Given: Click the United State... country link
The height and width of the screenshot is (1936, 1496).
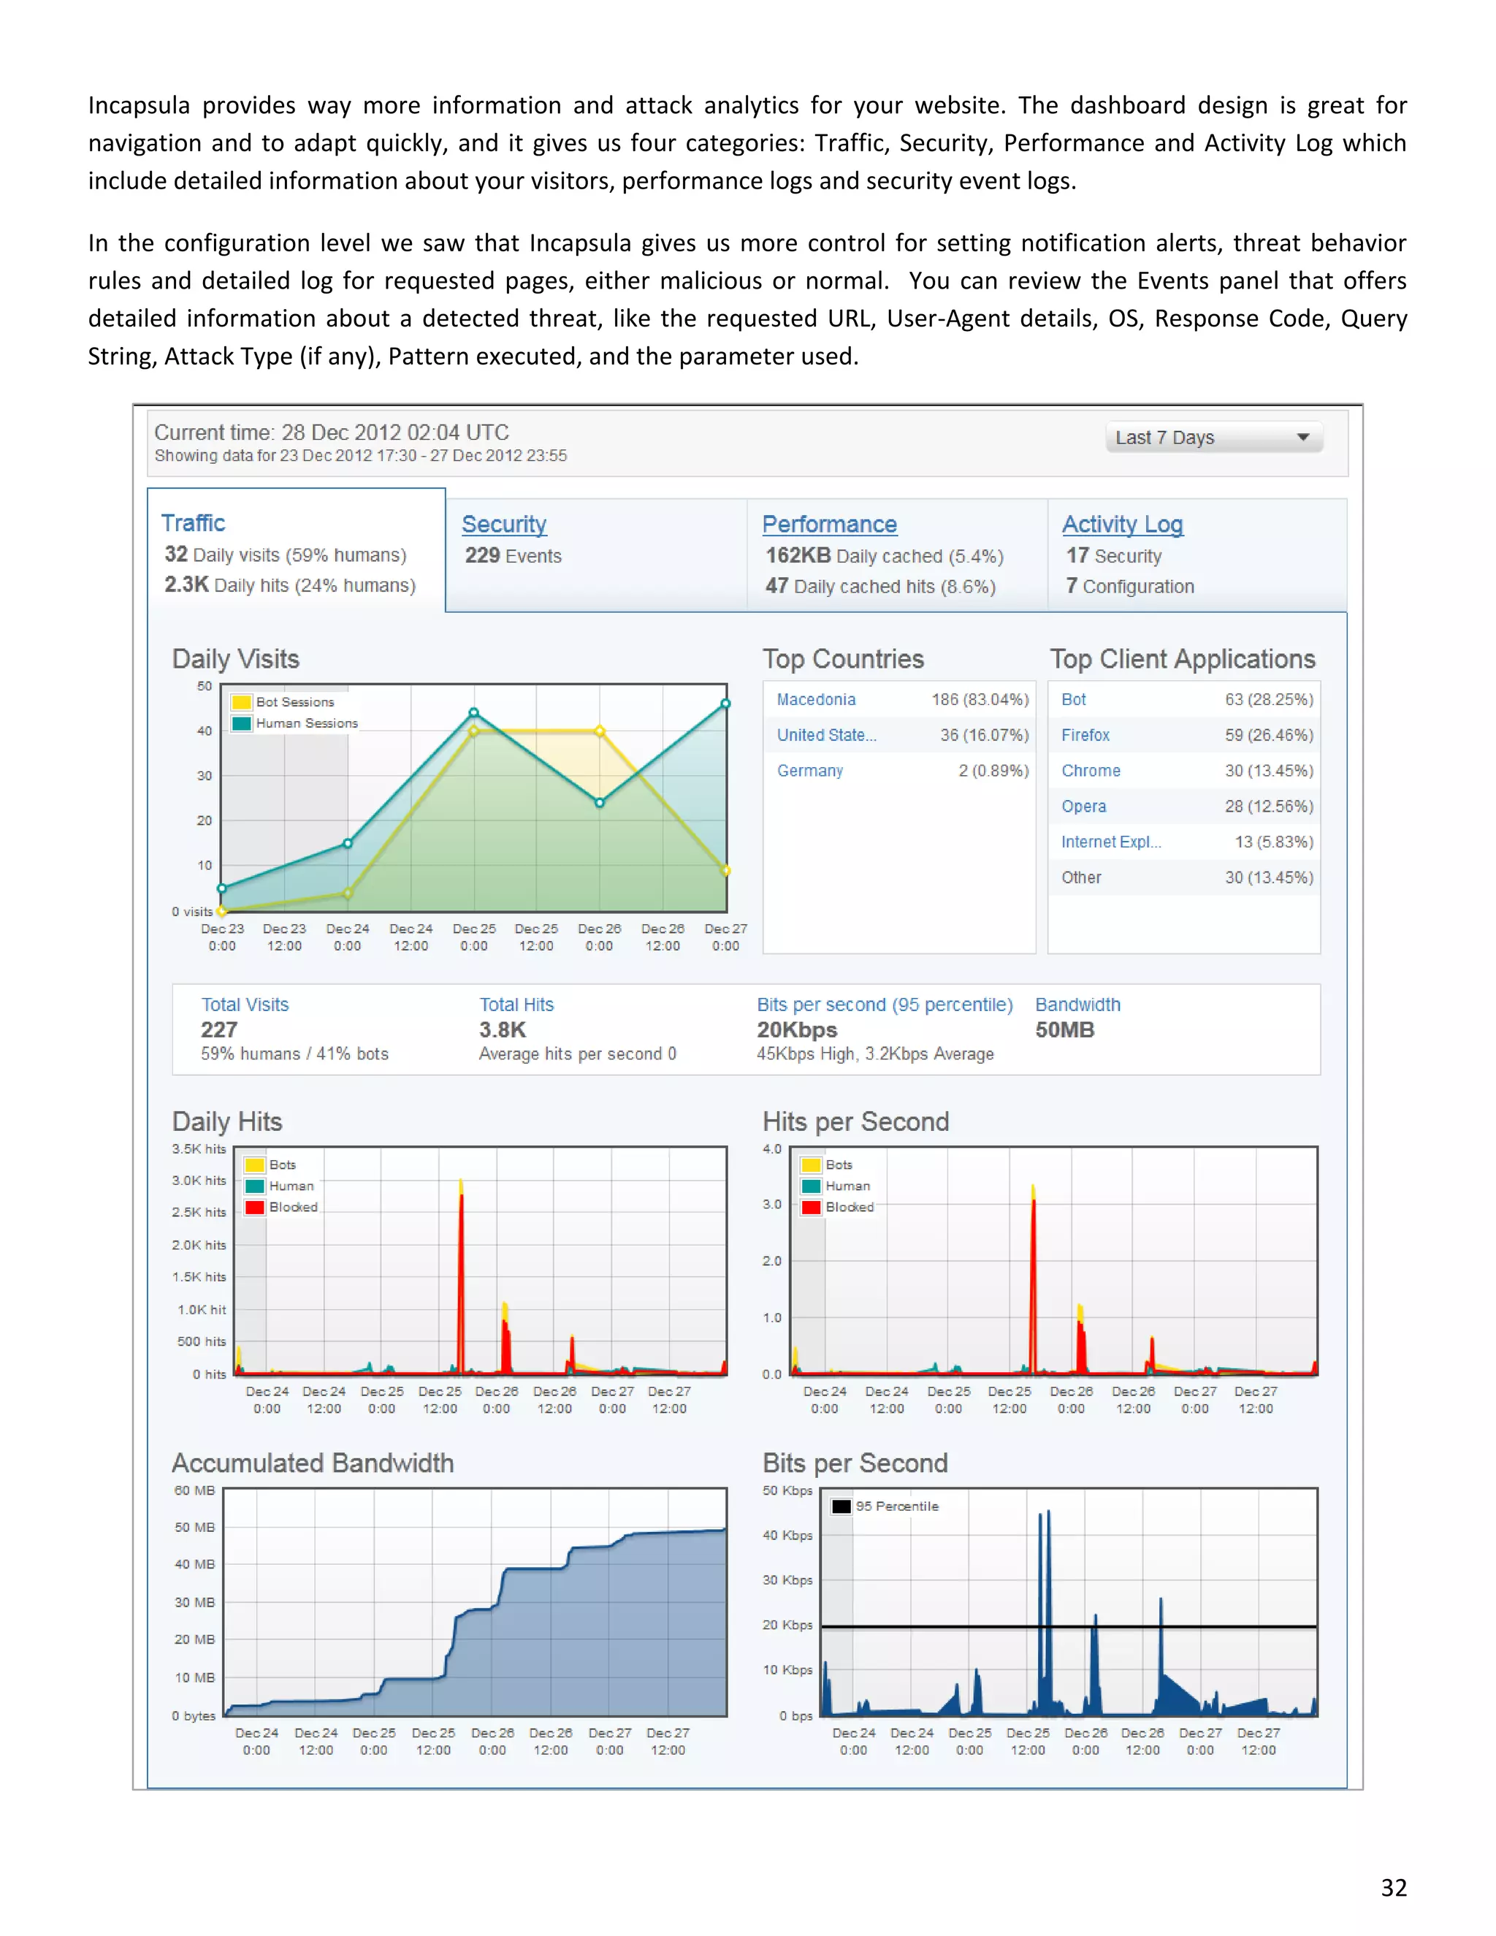Looking at the screenshot, I should 827,735.
